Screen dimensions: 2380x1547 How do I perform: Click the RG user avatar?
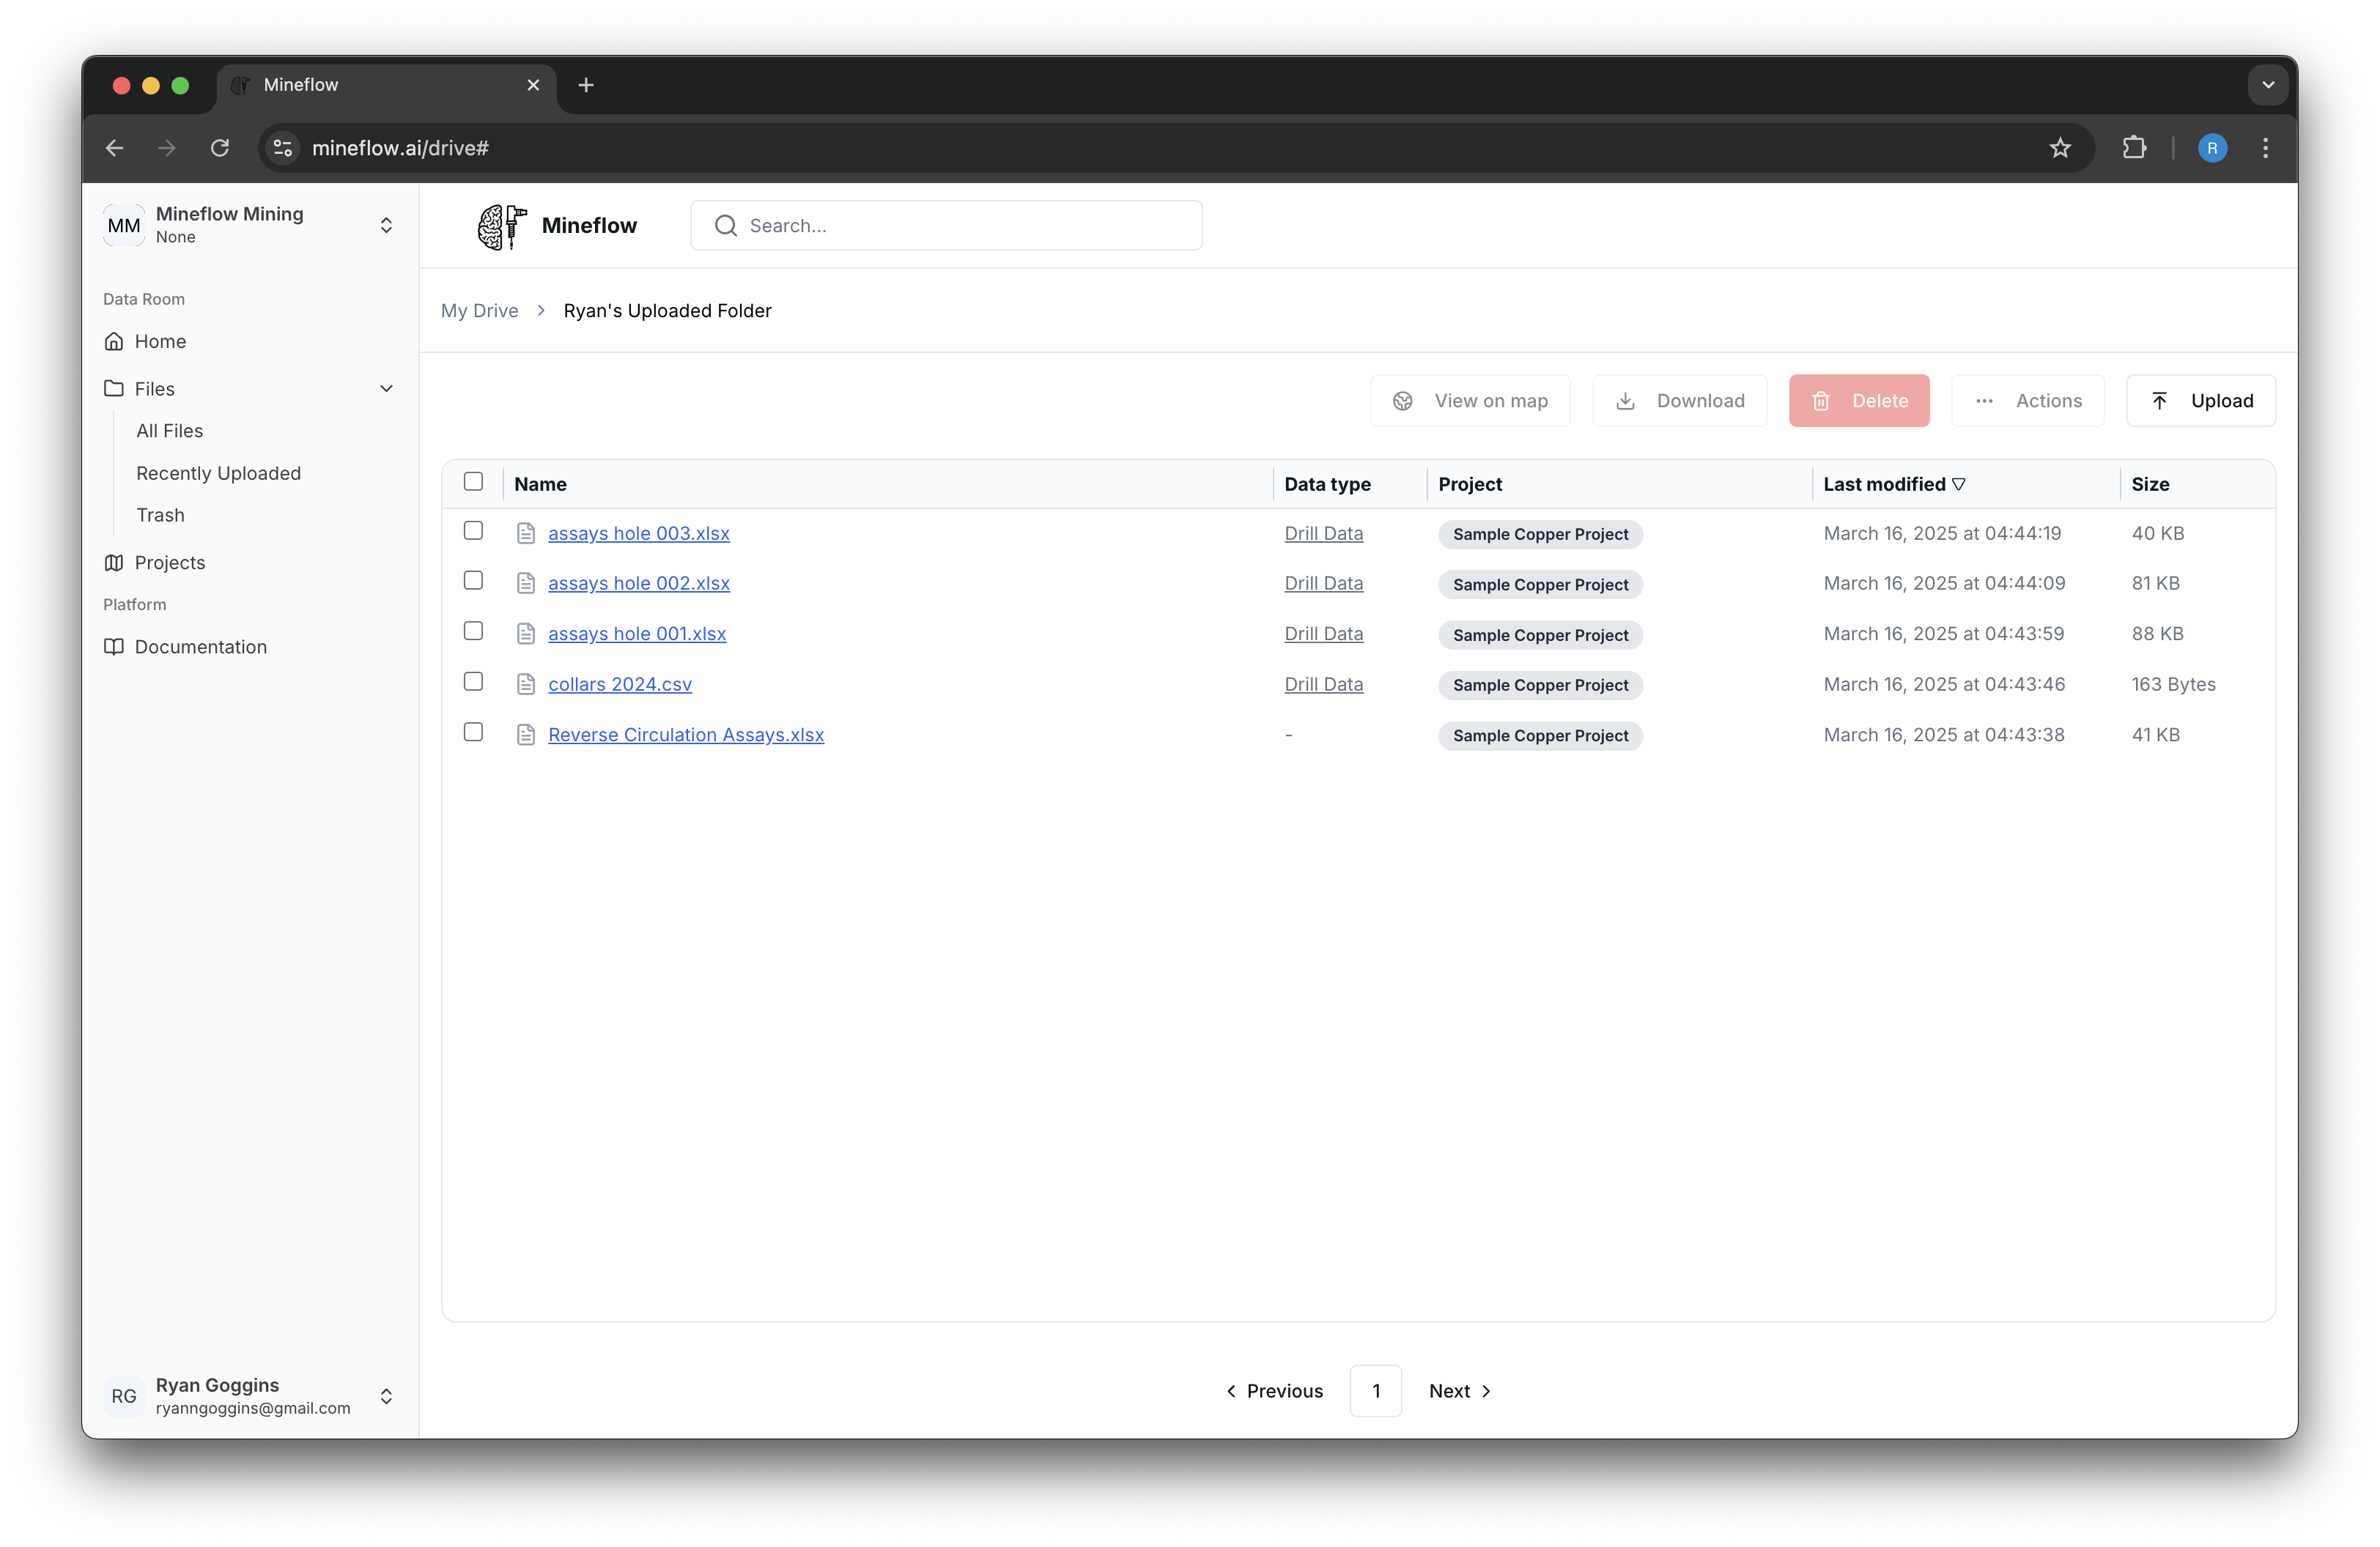tap(124, 1396)
